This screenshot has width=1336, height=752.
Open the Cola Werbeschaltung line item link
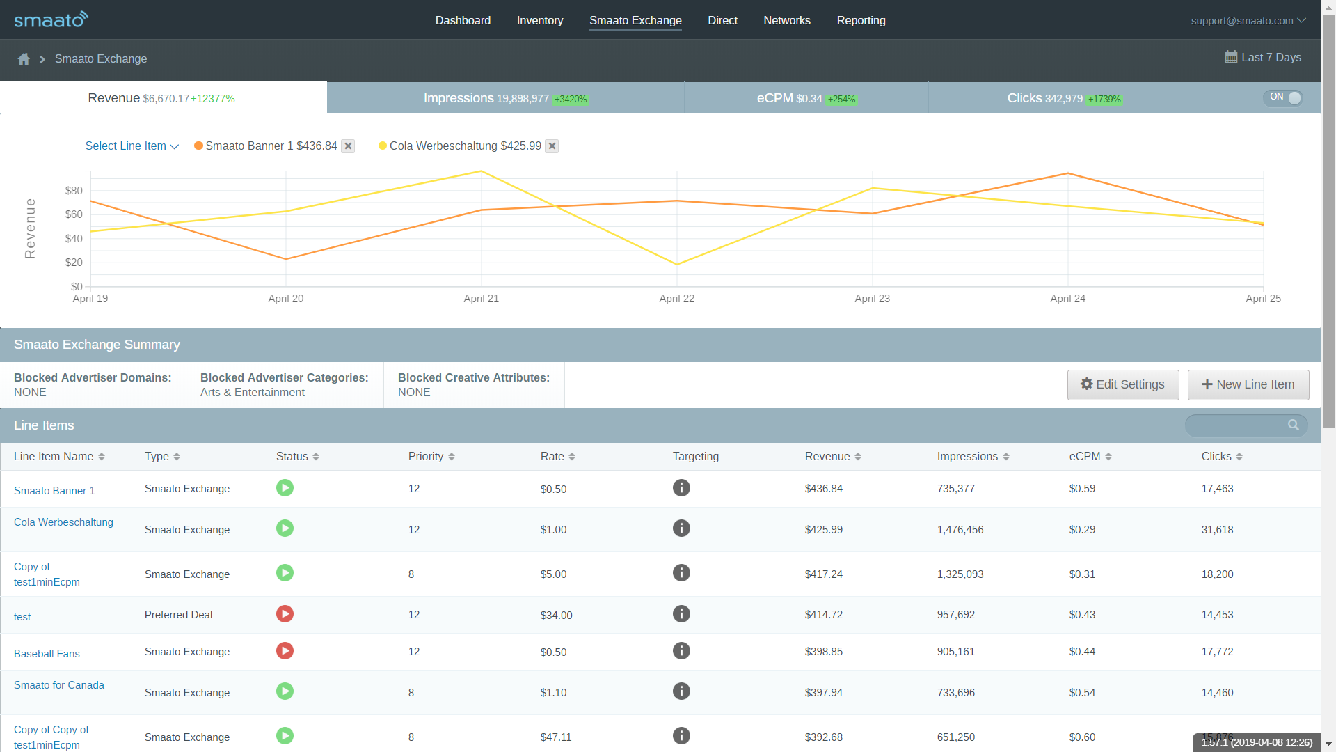pos(63,522)
